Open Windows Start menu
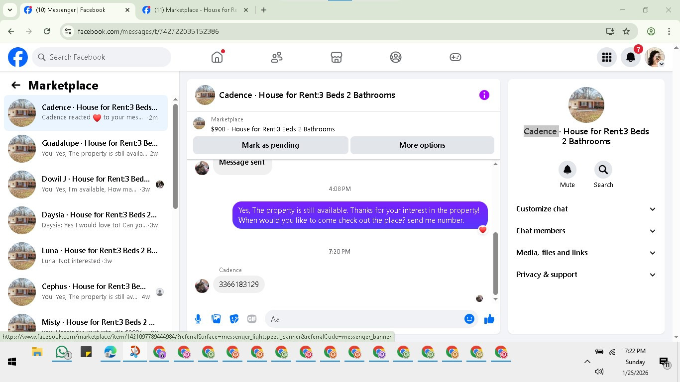Screen dimensions: 680x382 12,362
